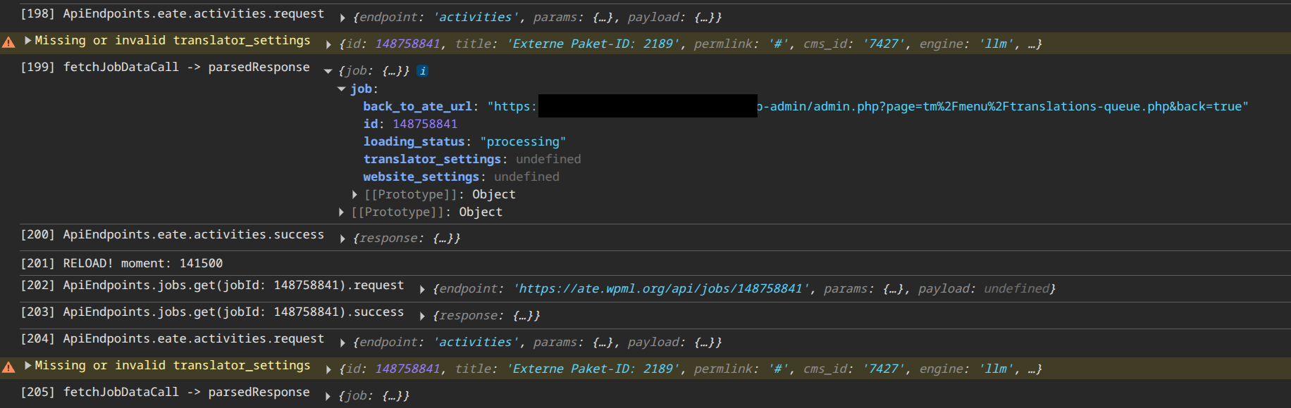Image resolution: width=1291 pixels, height=408 pixels.
Task: Expand the {job: {…}} object in entry [205]
Action: [328, 397]
